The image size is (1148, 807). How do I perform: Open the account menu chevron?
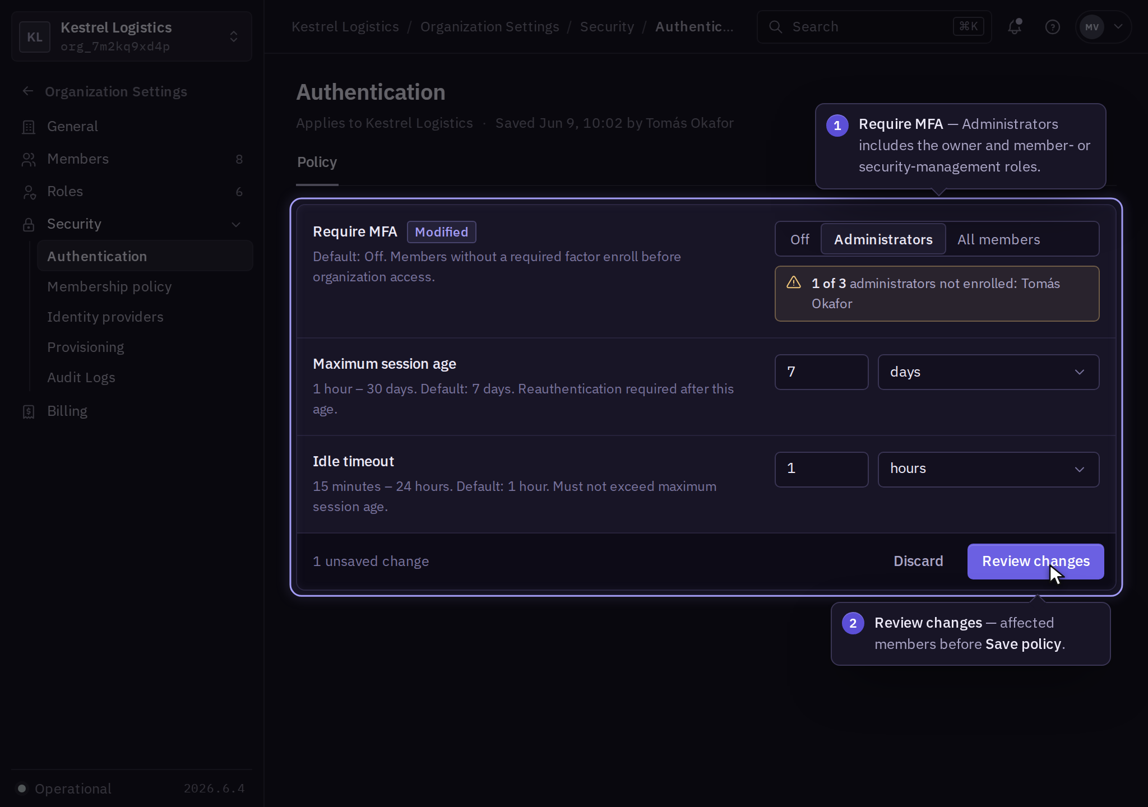(1118, 26)
